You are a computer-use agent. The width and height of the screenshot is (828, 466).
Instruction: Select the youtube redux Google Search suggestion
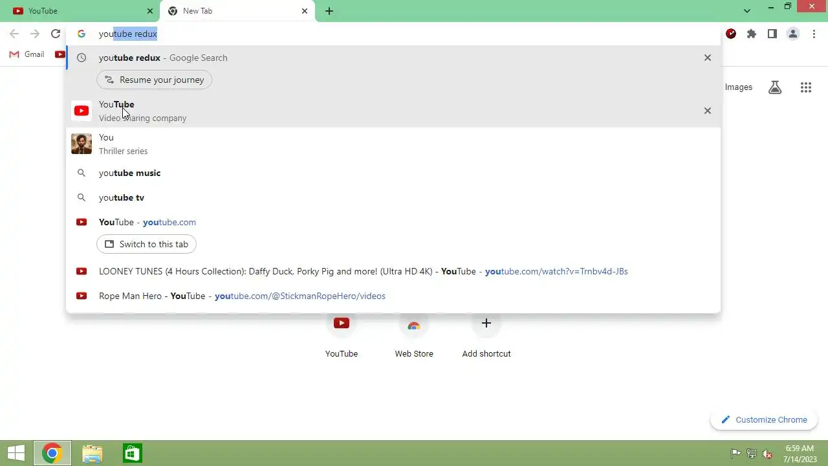click(393, 58)
